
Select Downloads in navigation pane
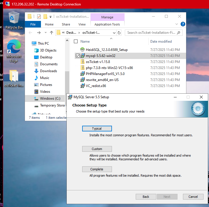46,71
